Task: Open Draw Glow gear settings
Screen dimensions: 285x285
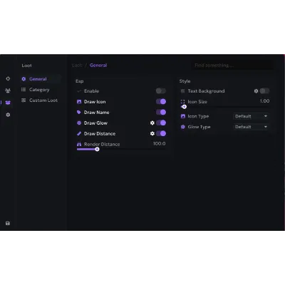Action: 152,123
